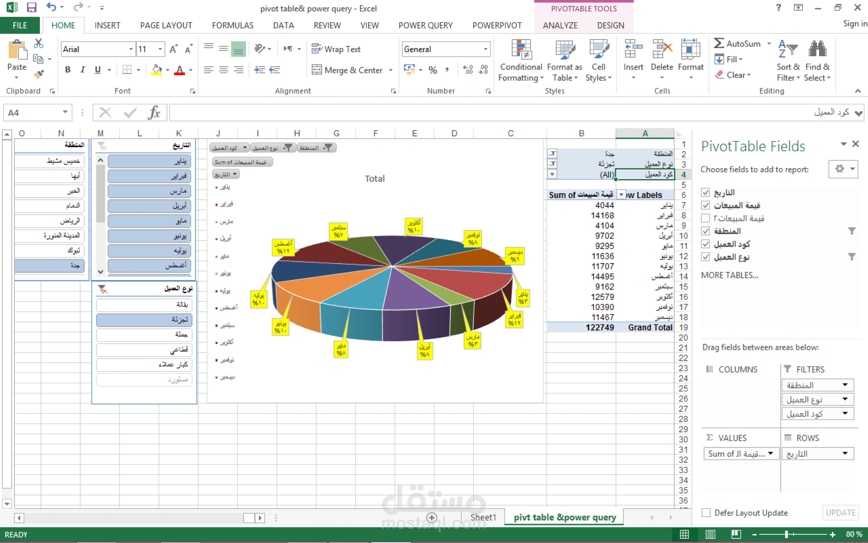Click the Borders icon
The width and height of the screenshot is (868, 543).
127,69
